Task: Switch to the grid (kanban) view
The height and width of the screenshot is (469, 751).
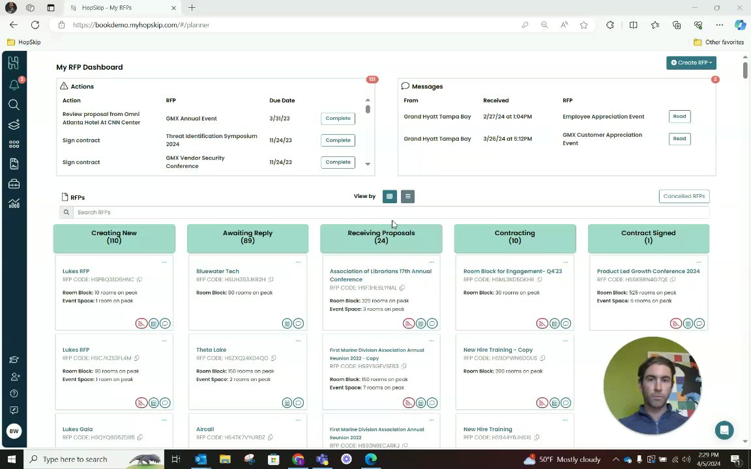Action: [389, 196]
